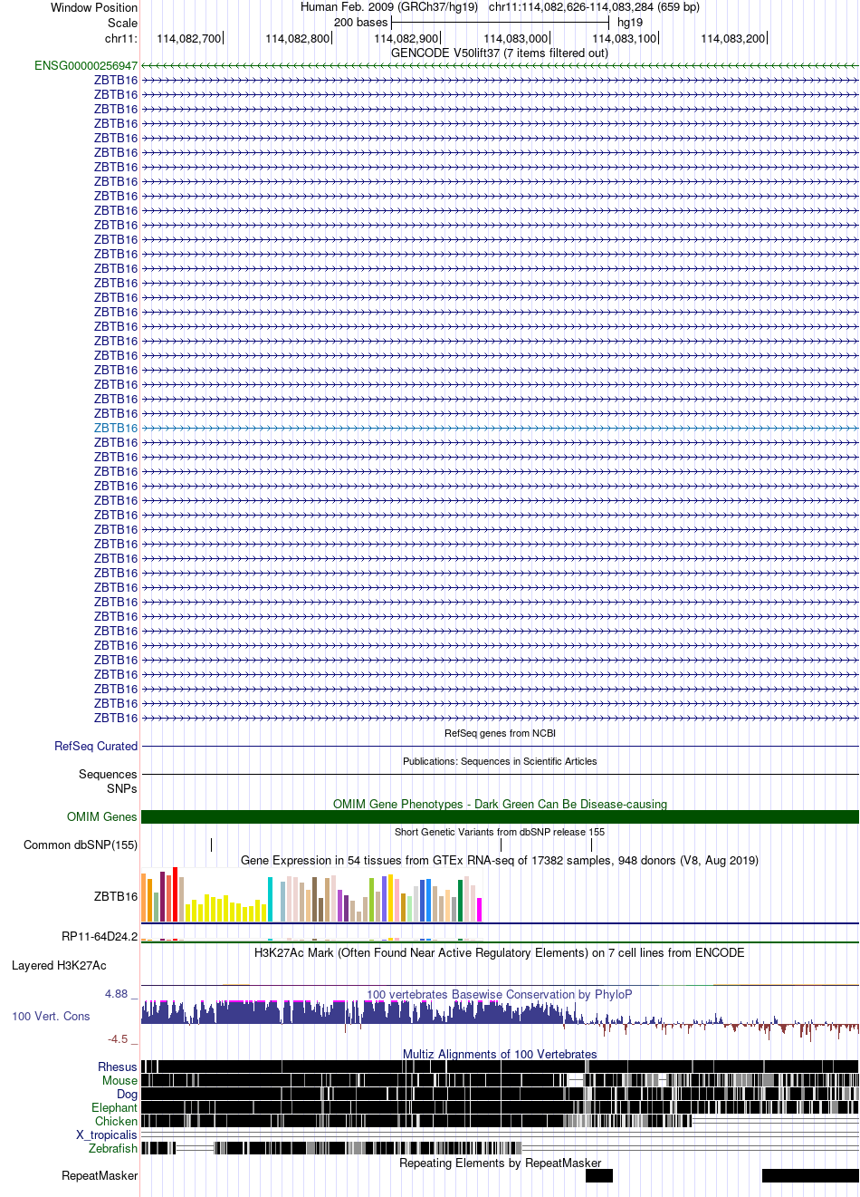Select the Zebrafish alignment label
This screenshot has height=1197, width=860.
pos(113,1148)
